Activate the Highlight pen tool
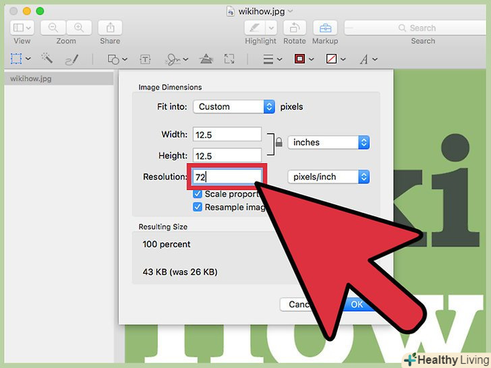This screenshot has height=368, width=491. pos(255,28)
